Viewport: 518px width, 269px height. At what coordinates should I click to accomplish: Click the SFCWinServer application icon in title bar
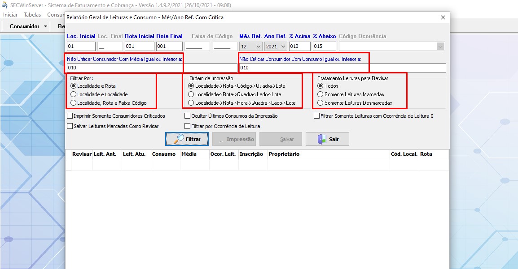(4, 5)
